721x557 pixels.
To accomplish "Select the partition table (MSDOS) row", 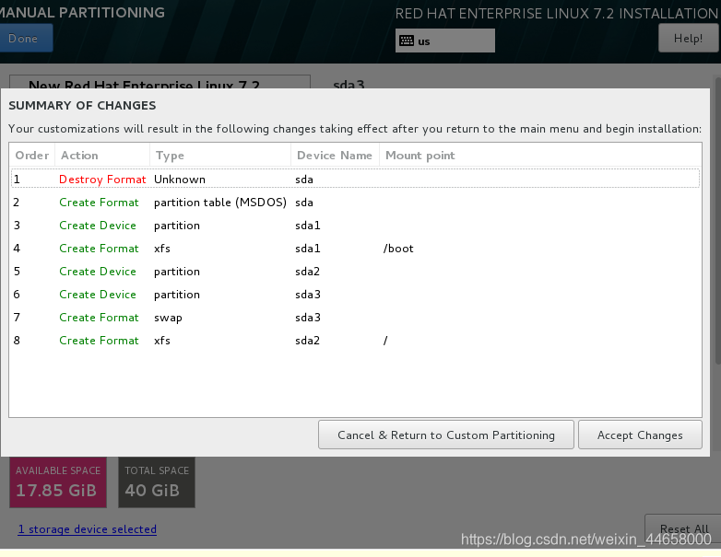I will point(356,202).
